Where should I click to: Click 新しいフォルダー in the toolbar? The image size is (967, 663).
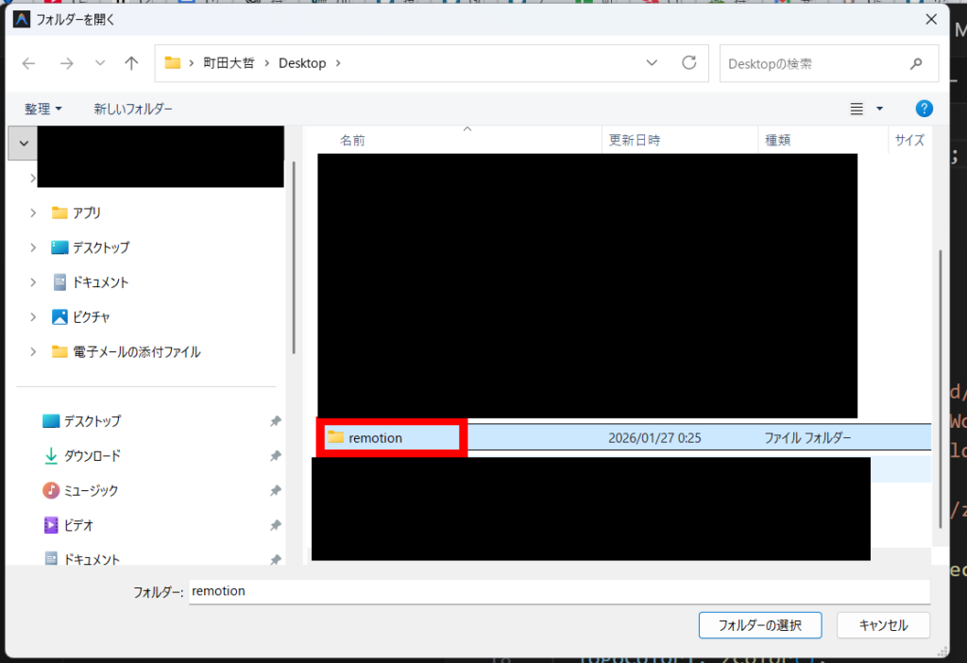pos(133,109)
